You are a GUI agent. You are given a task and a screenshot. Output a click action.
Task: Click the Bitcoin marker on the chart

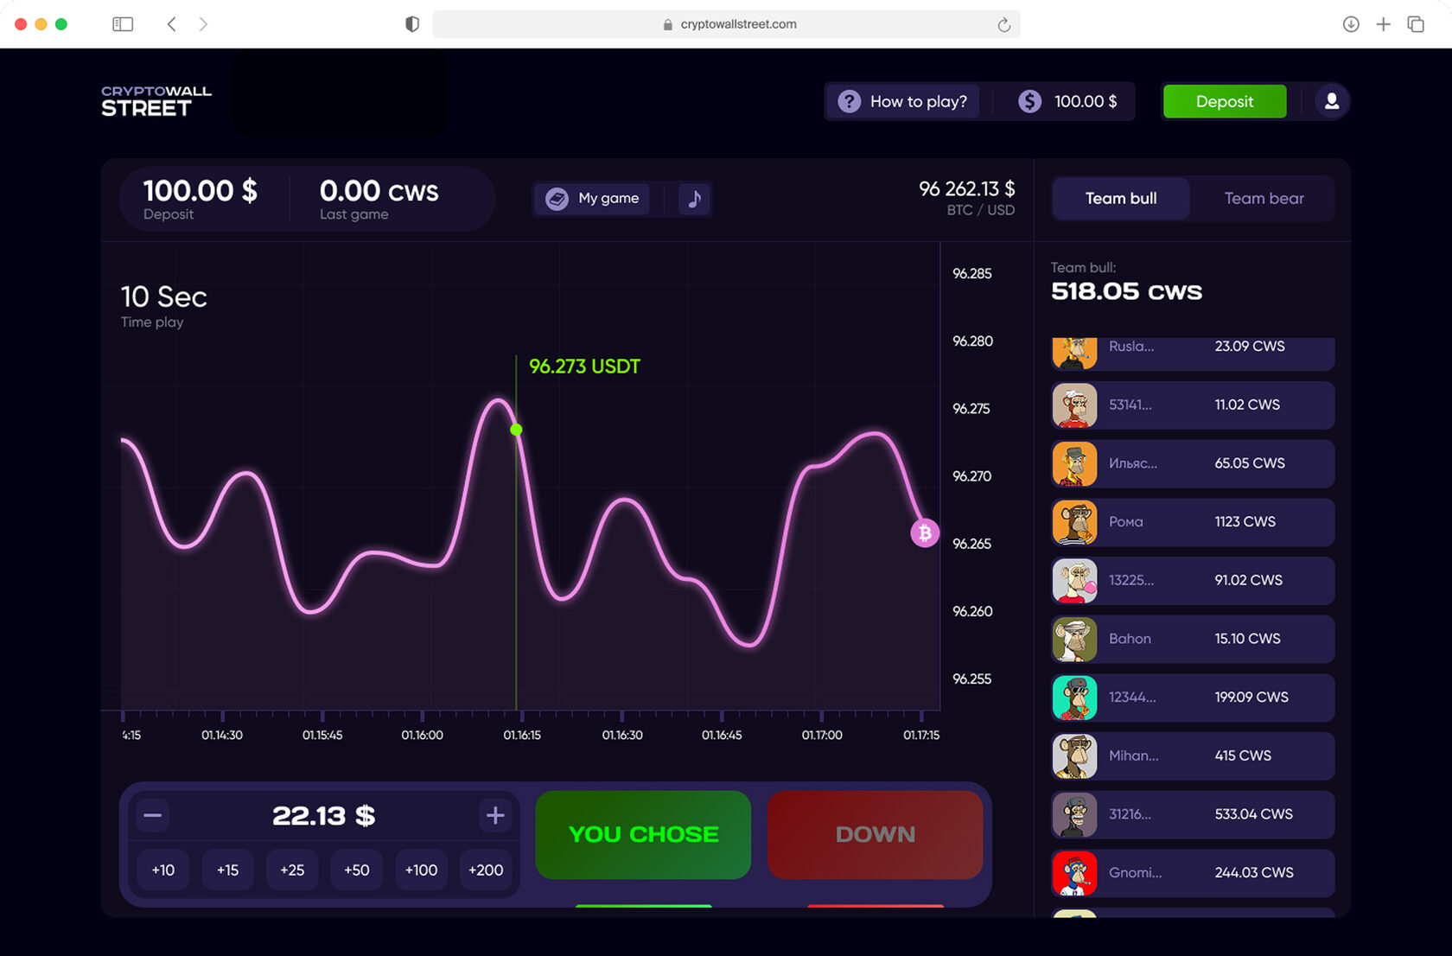tap(925, 533)
